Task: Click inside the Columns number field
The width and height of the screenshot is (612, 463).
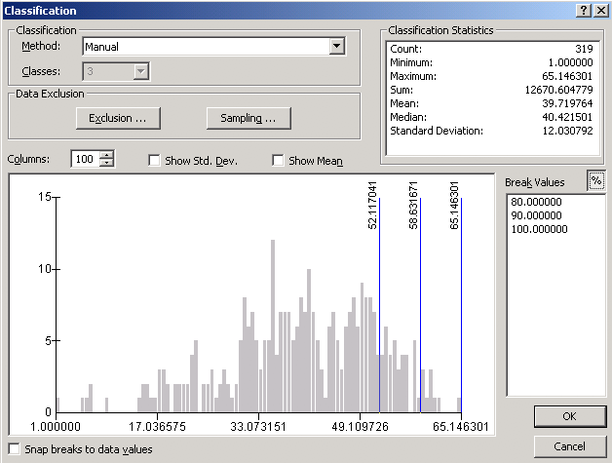Action: click(x=85, y=160)
